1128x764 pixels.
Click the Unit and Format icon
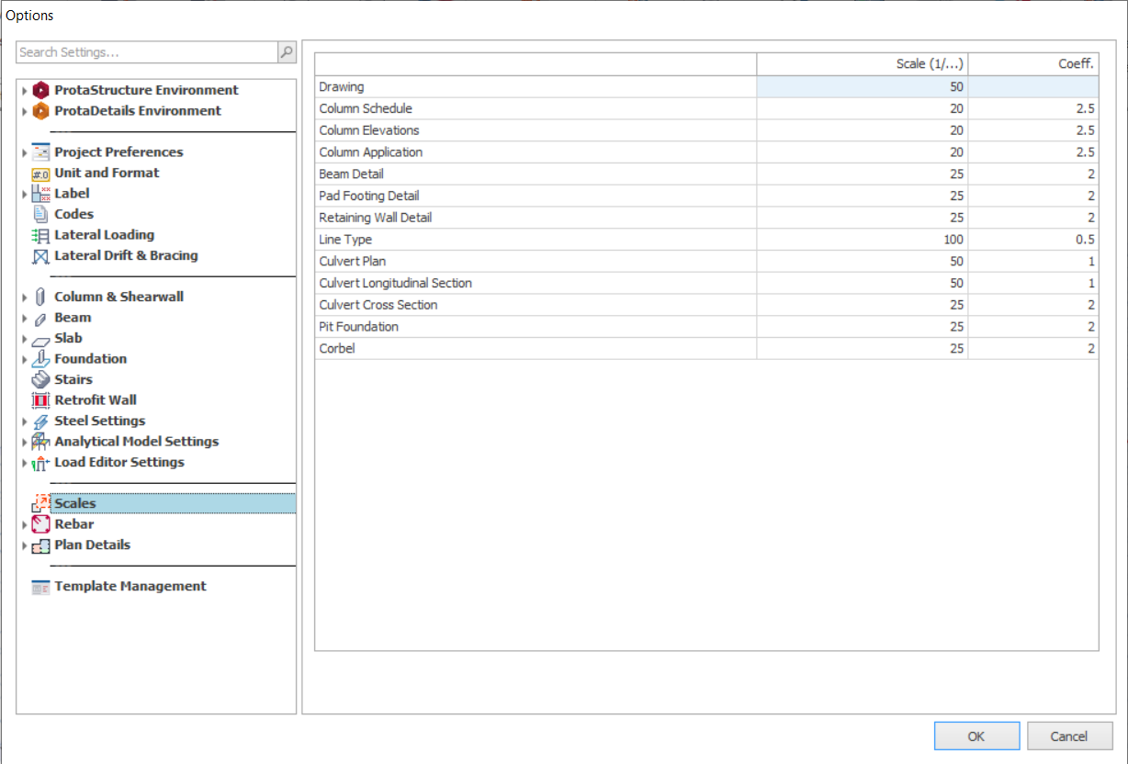40,174
